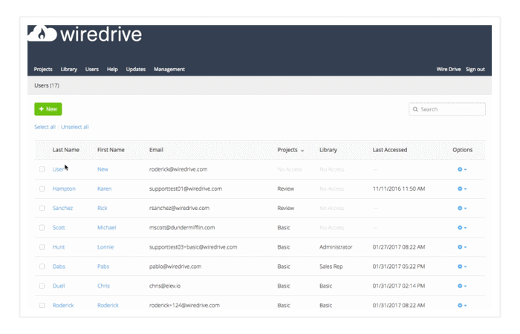The image size is (520, 334).
Task: Open the Scott last name link
Action: (59, 228)
